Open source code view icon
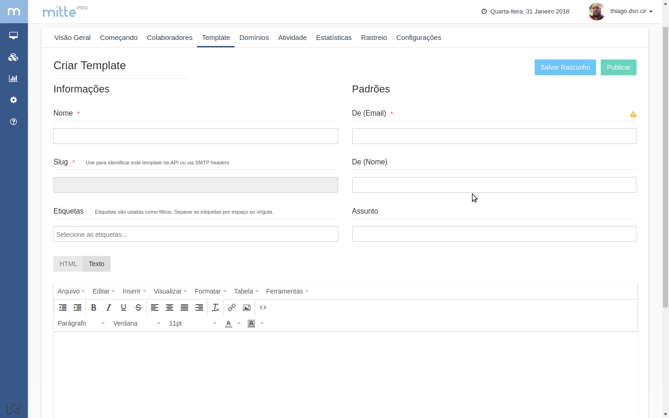669x418 pixels. coord(263,307)
